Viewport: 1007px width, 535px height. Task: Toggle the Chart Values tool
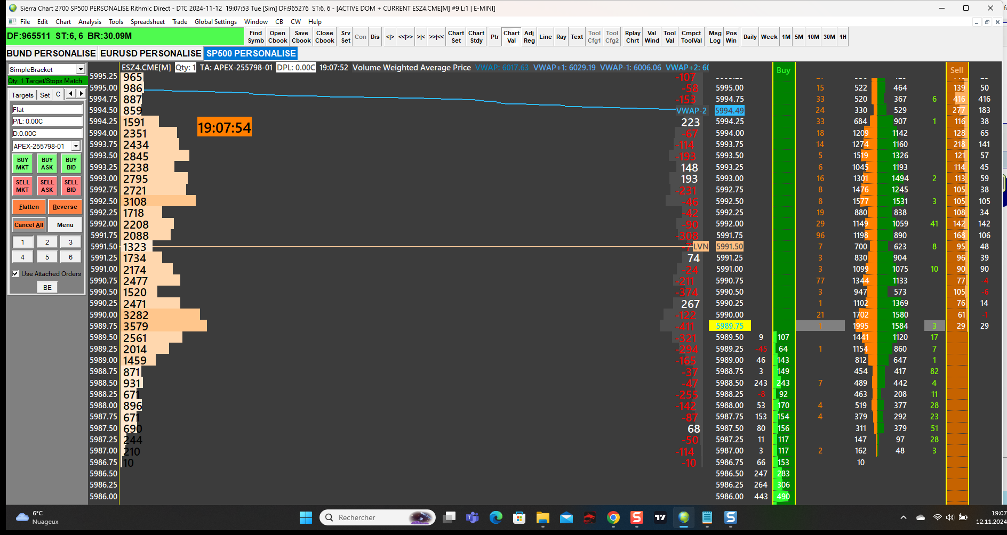coord(512,37)
